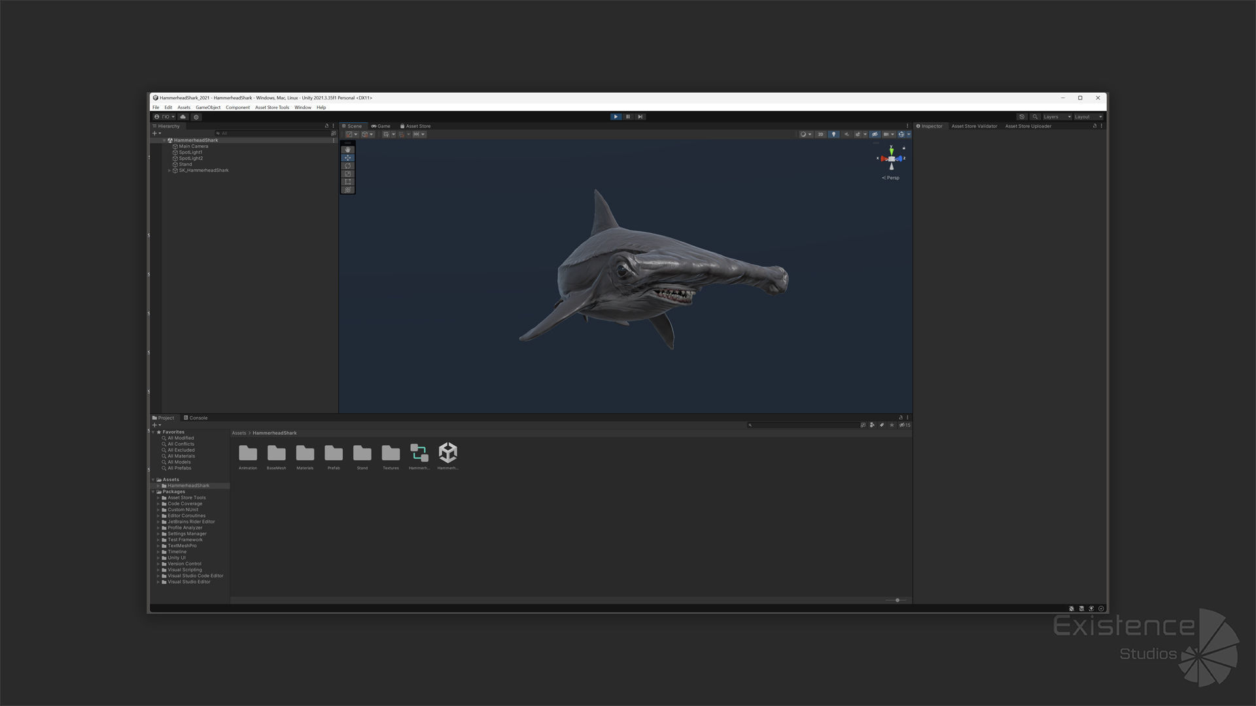Screen dimensions: 1256x706
Task: Open HammerheadShark scene options kebab menu
Action: tap(334, 141)
